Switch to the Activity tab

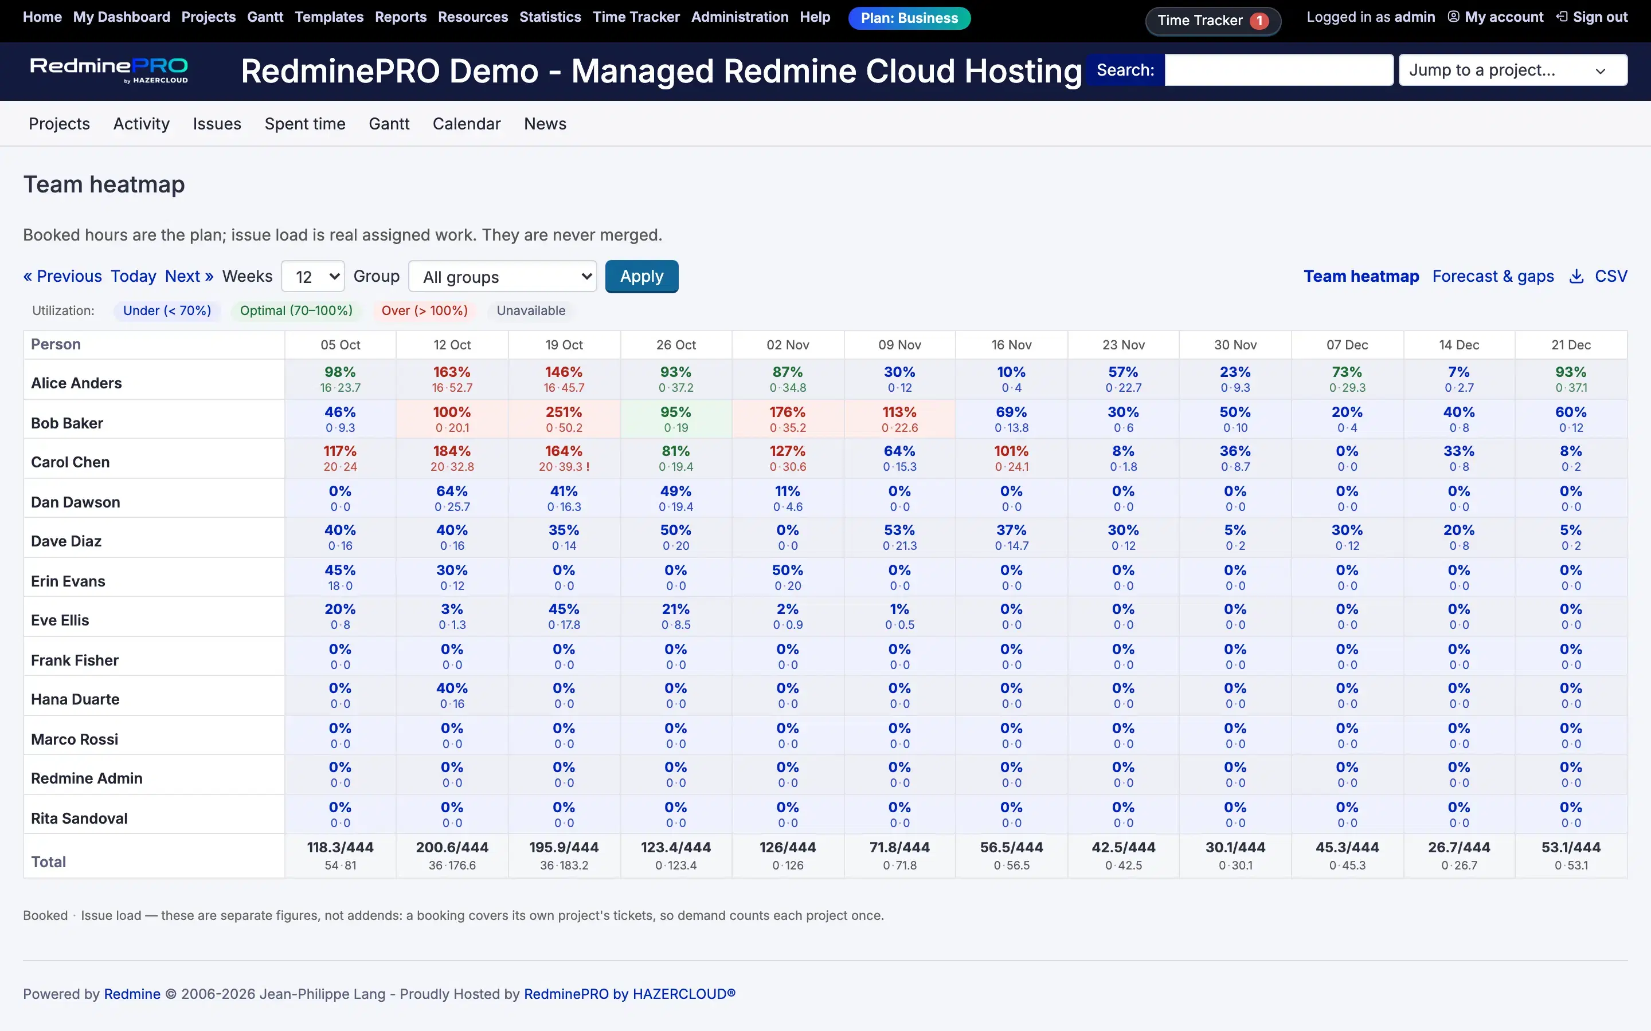click(x=141, y=124)
